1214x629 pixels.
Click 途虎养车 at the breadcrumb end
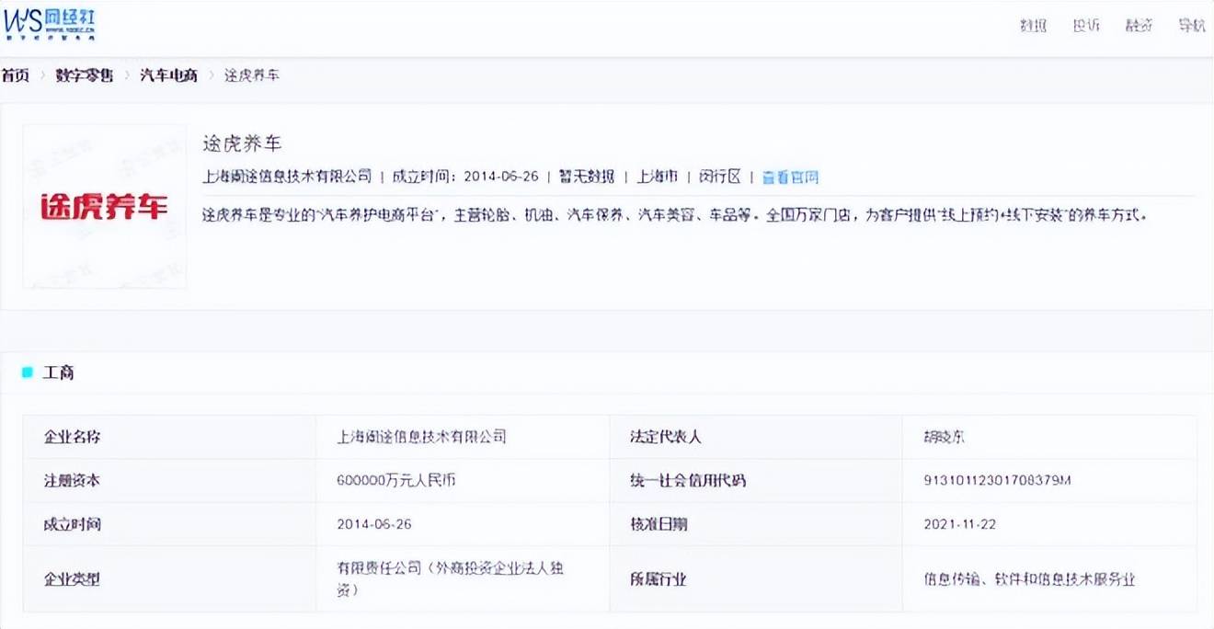252,75
